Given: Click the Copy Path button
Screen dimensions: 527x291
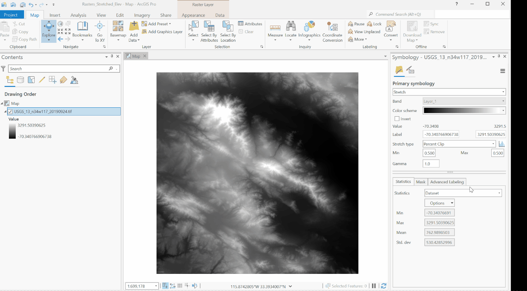Looking at the screenshot, I should pyautogui.click(x=25, y=39).
